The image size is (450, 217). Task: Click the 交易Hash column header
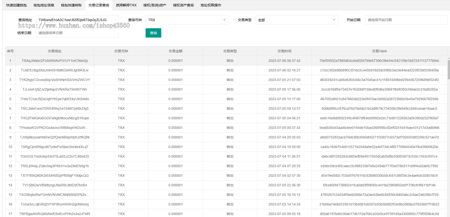(379, 51)
